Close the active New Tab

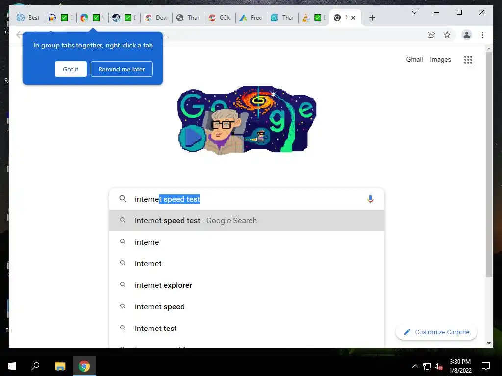353,18
